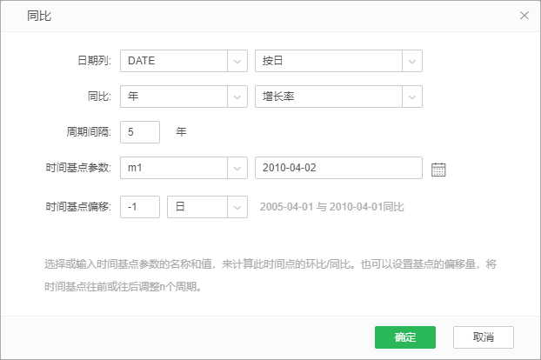Viewport: 541px width, 360px height.
Task: Click the 2010-04-02 date input field
Action: point(337,169)
